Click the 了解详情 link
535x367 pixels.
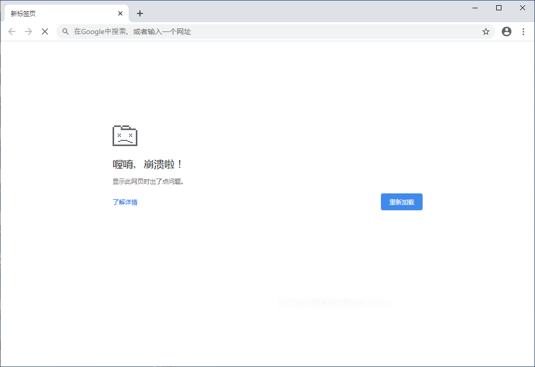click(124, 202)
